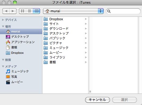Viewport: 142px width, 105px height.
Task: Expand the Dropbox folder row's arrow
Action: point(86,19)
